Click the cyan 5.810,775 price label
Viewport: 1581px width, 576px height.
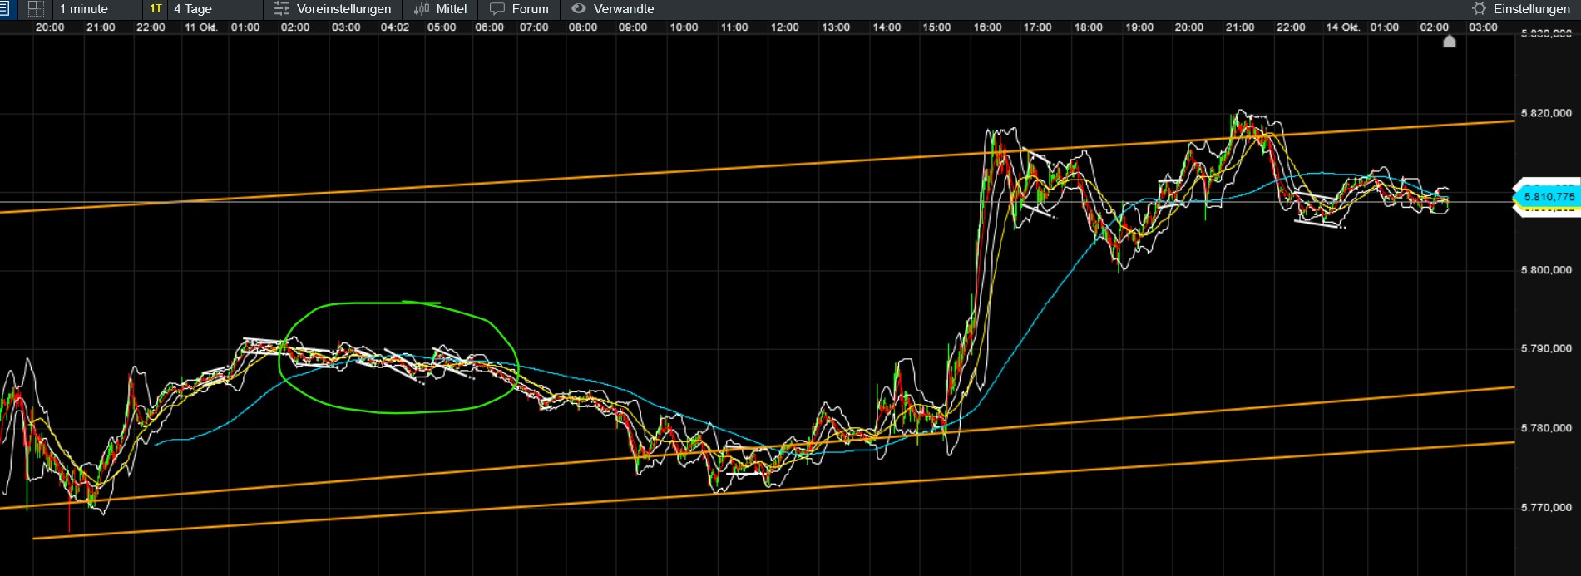tap(1547, 197)
